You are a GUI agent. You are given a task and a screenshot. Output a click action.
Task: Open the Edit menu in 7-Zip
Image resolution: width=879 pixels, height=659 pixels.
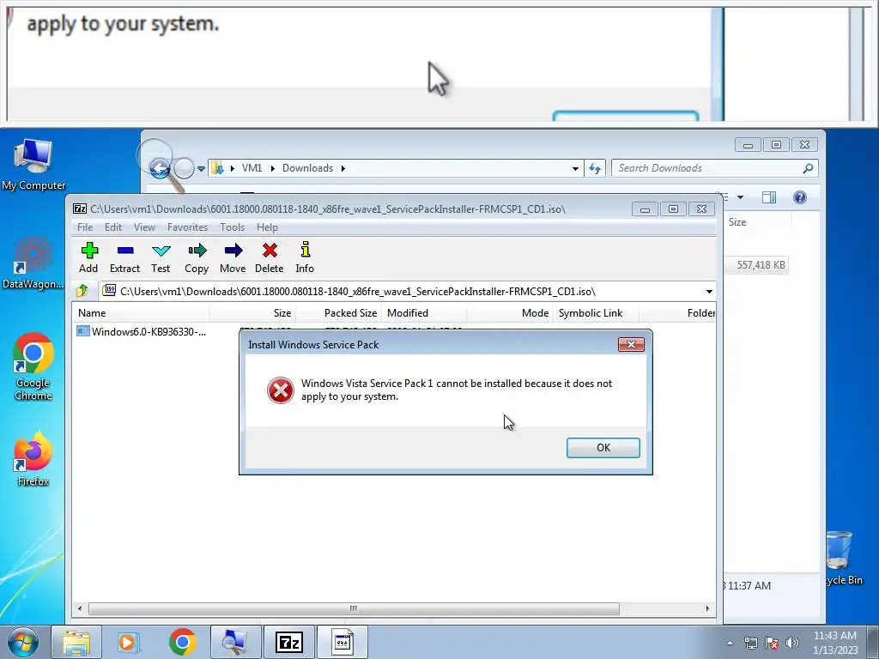click(x=112, y=227)
